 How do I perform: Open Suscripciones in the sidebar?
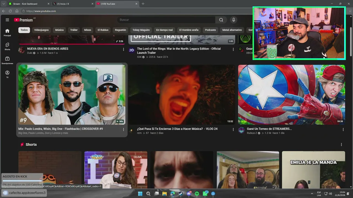click(x=7, y=61)
